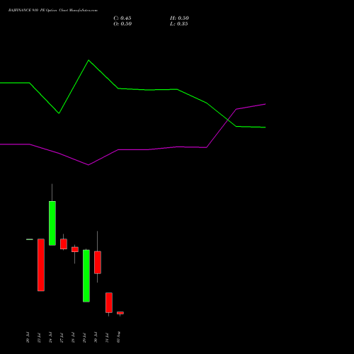Click the purple indicator line at its lowest dip
The height and width of the screenshot is (354, 354).
[x=88, y=165]
